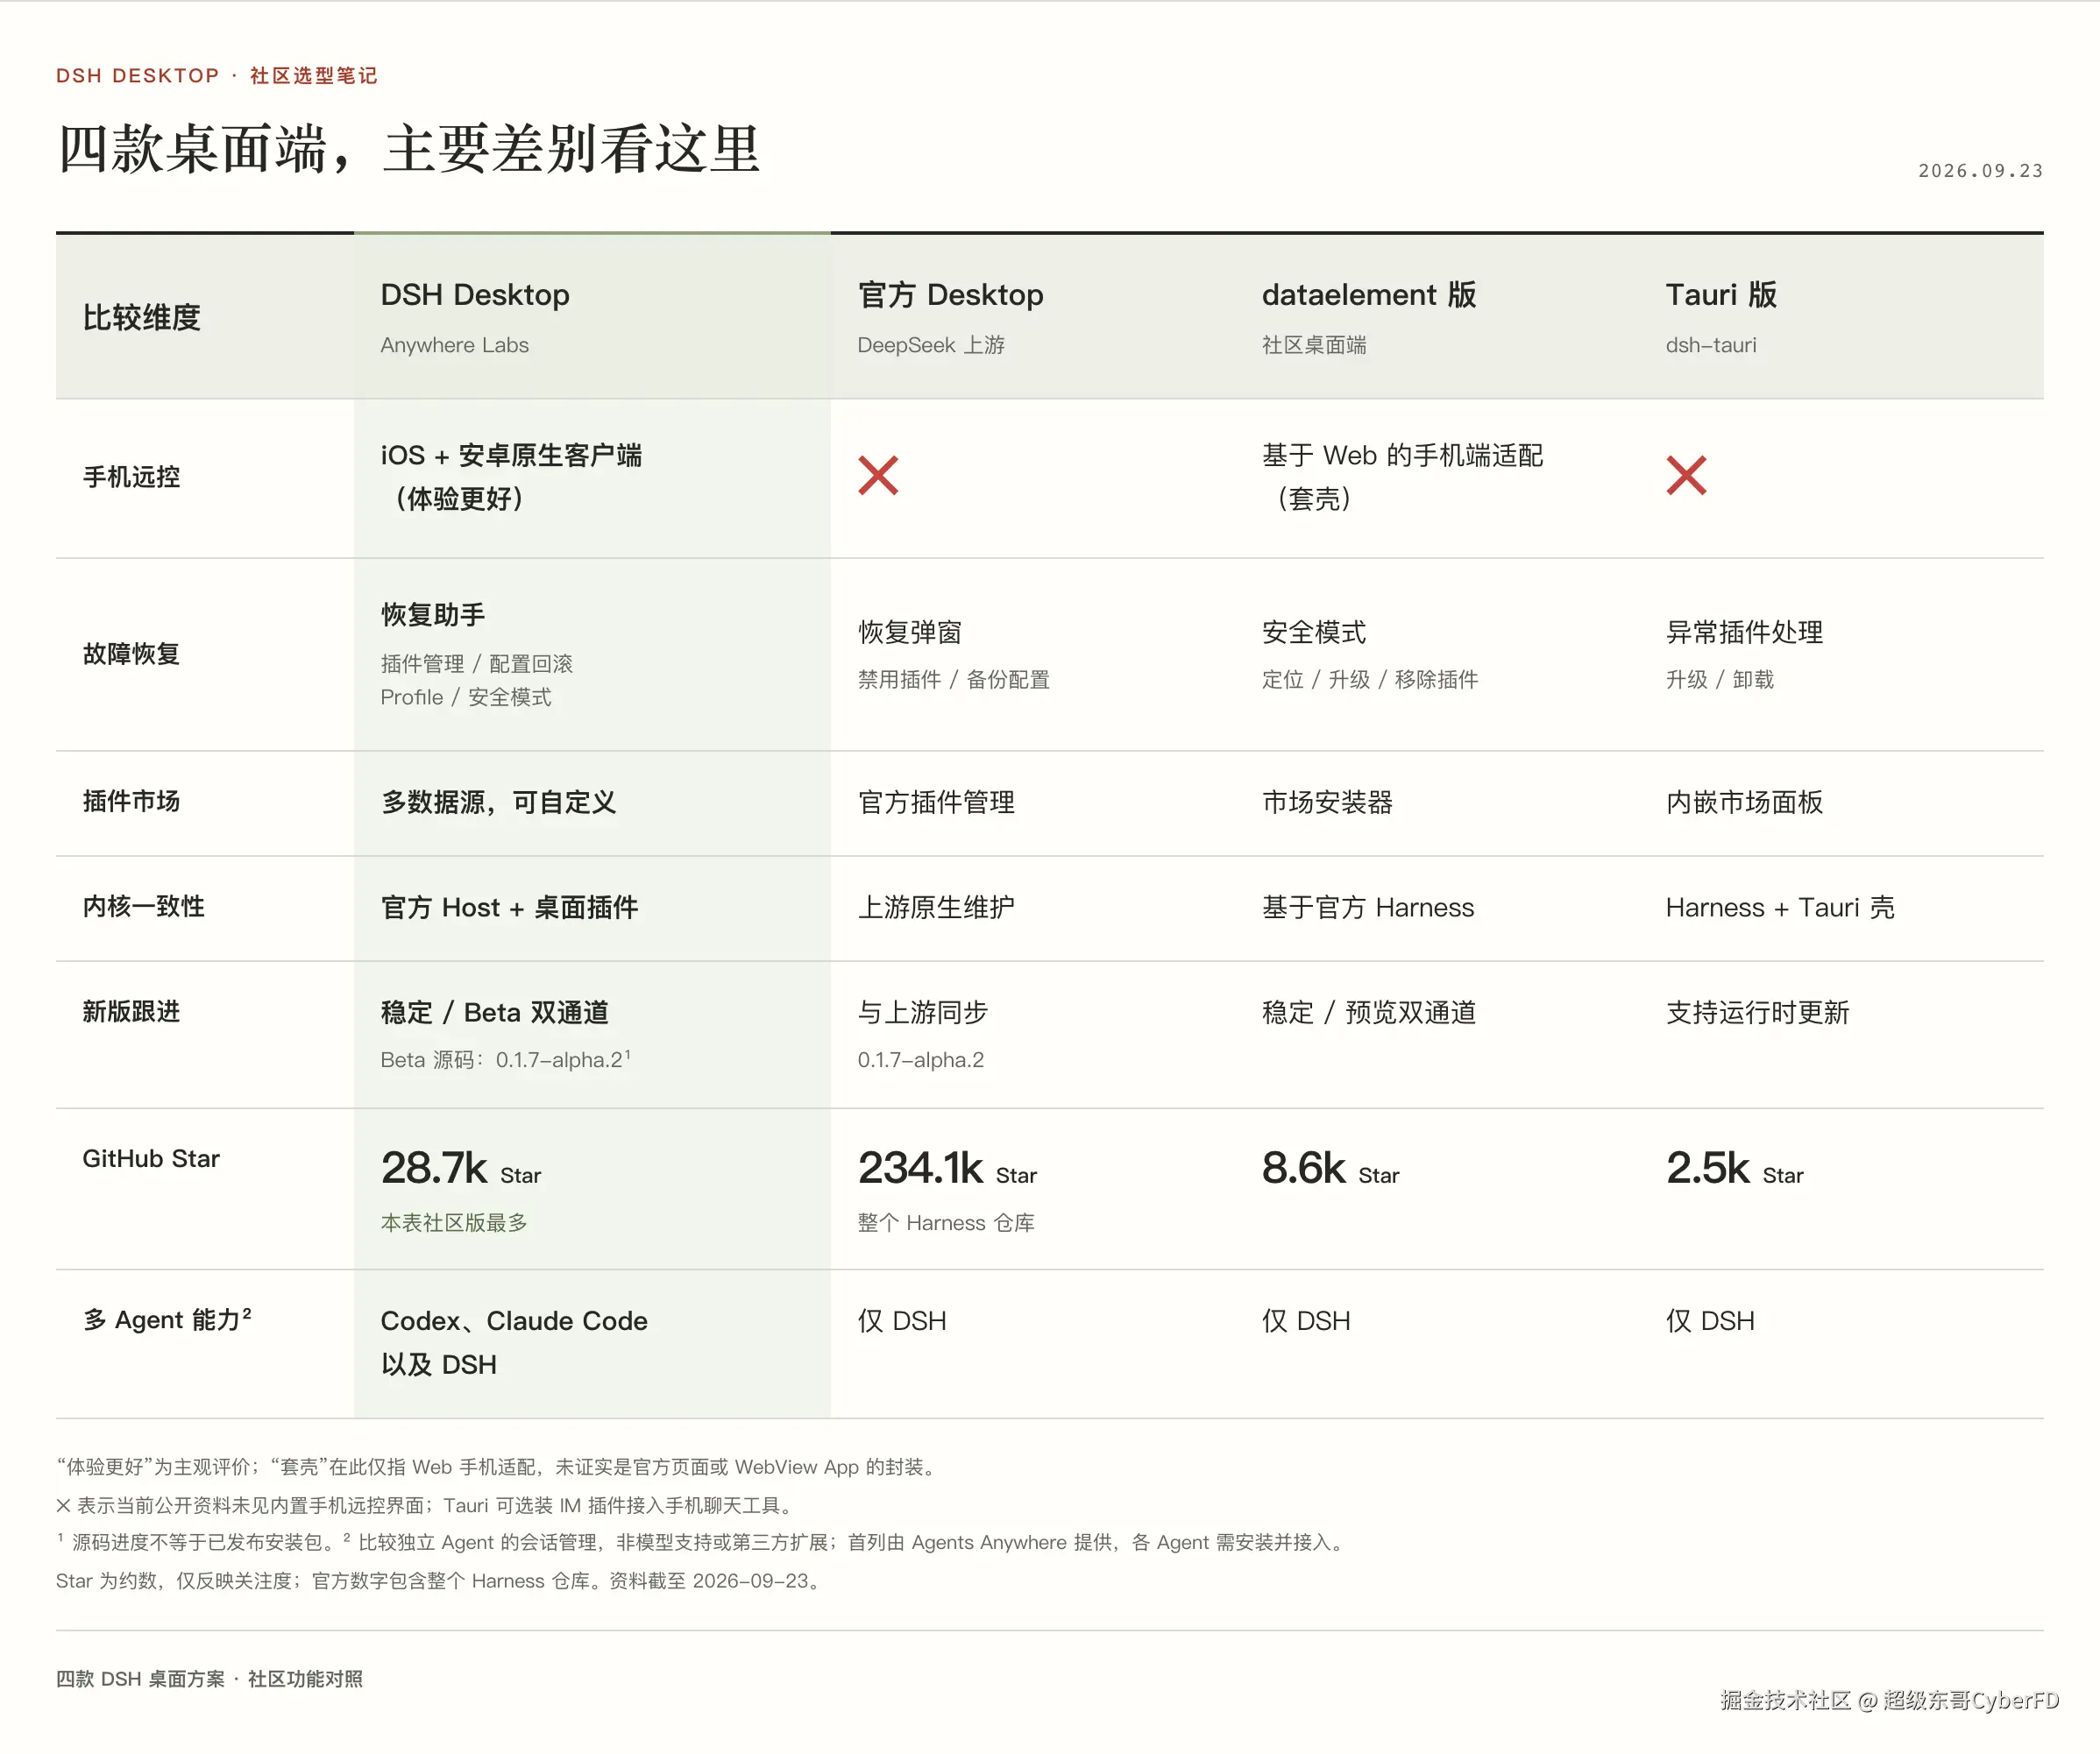2100x1754 pixels.
Task: Click the dsh-tauri subtitle
Action: (x=1710, y=345)
